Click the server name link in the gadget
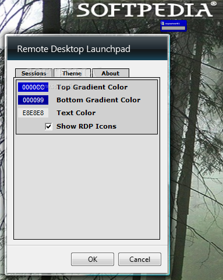This screenshot has width=223, height=280. [x=172, y=23]
